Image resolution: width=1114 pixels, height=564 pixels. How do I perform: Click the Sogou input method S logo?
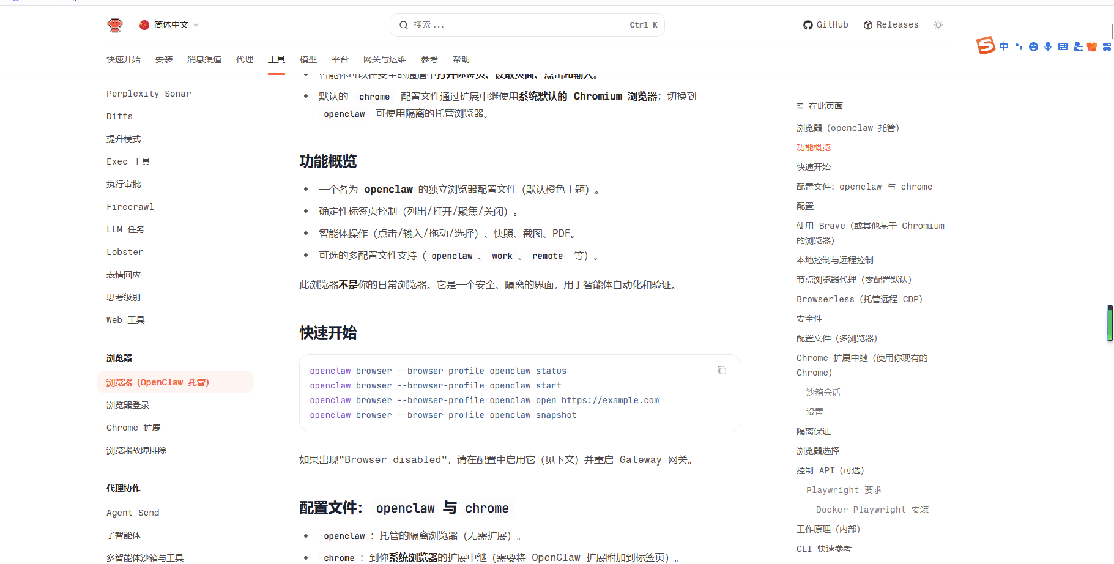click(986, 45)
